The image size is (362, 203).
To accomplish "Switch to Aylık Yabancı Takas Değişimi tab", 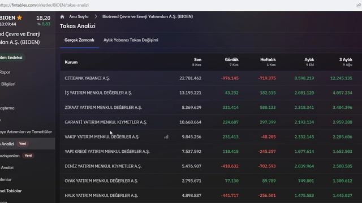I will pos(131,40).
